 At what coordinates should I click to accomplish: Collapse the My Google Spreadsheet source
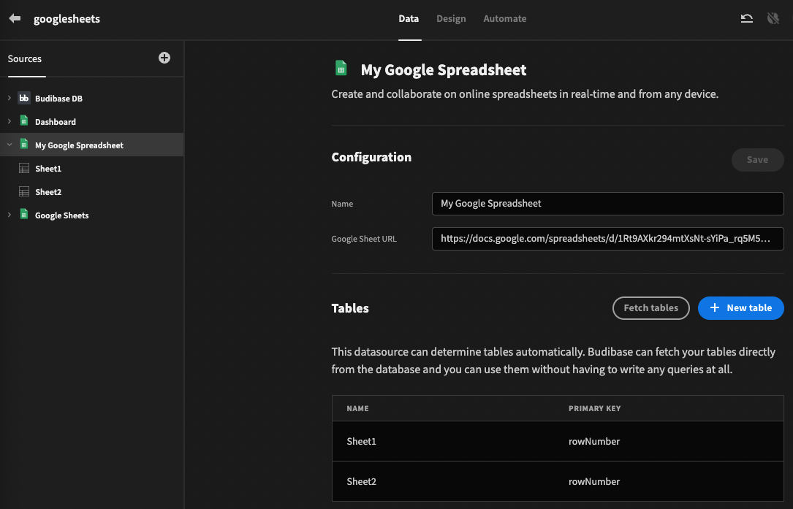tap(9, 145)
